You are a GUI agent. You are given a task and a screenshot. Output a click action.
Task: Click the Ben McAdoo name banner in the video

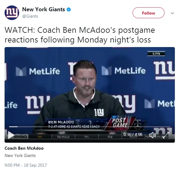tap(75, 124)
